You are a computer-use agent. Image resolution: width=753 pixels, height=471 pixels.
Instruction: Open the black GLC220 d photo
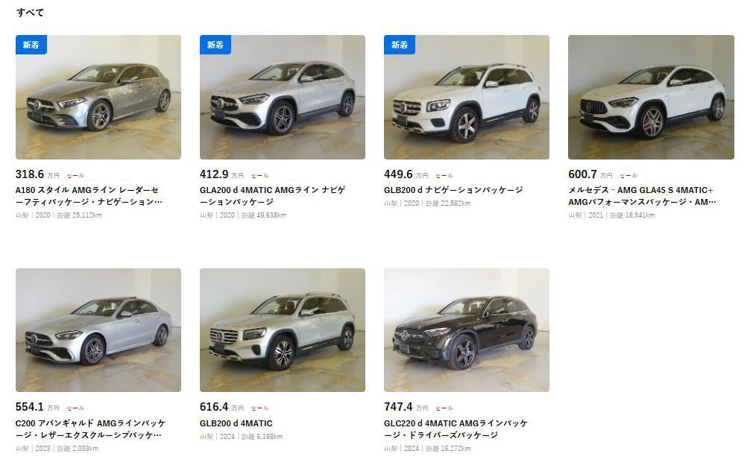tap(466, 330)
